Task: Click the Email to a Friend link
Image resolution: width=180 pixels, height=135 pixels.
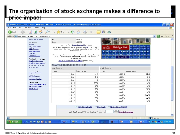Action: point(118,107)
